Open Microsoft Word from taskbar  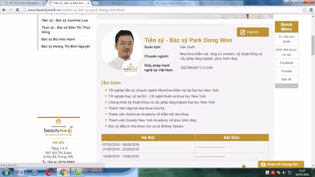tap(20, 173)
